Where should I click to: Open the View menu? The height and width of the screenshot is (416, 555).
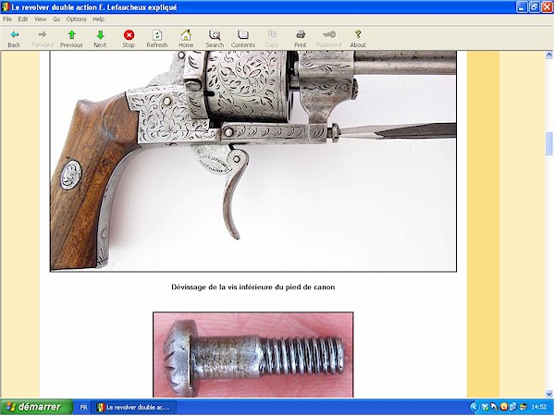[40, 19]
